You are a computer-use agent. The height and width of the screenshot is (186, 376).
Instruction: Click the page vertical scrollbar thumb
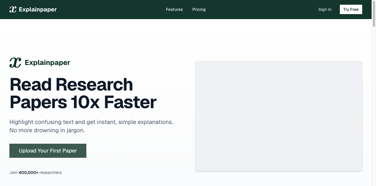[374, 14]
